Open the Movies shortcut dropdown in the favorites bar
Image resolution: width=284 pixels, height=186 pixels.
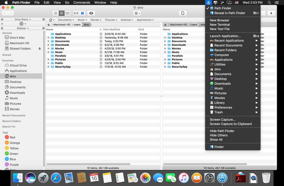coord(96,20)
